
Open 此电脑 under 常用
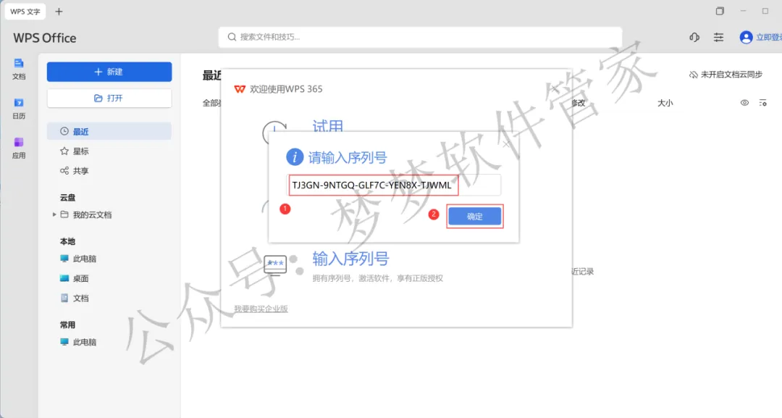coord(78,342)
